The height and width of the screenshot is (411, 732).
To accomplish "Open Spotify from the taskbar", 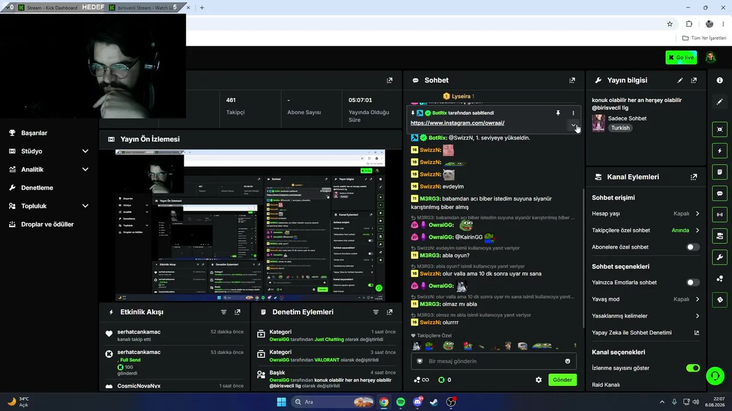I will click(x=400, y=402).
